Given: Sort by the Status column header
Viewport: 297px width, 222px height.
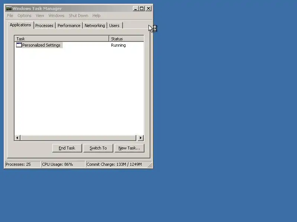Looking at the screenshot, I should click(x=126, y=39).
